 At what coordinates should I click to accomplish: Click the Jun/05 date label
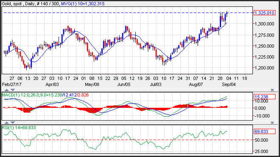click(x=124, y=84)
